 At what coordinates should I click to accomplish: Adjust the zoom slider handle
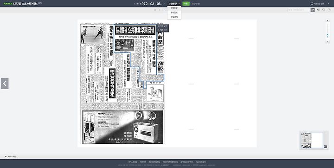[x=328, y=35]
